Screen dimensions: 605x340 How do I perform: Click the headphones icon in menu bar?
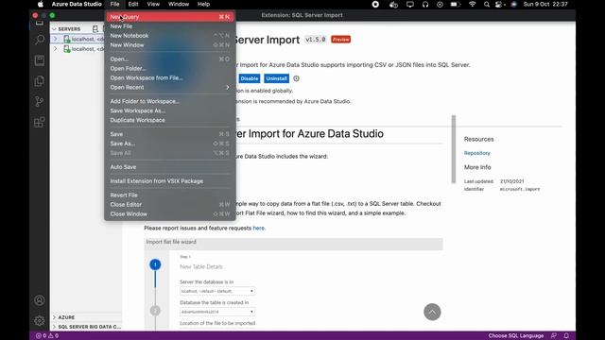tap(425, 4)
